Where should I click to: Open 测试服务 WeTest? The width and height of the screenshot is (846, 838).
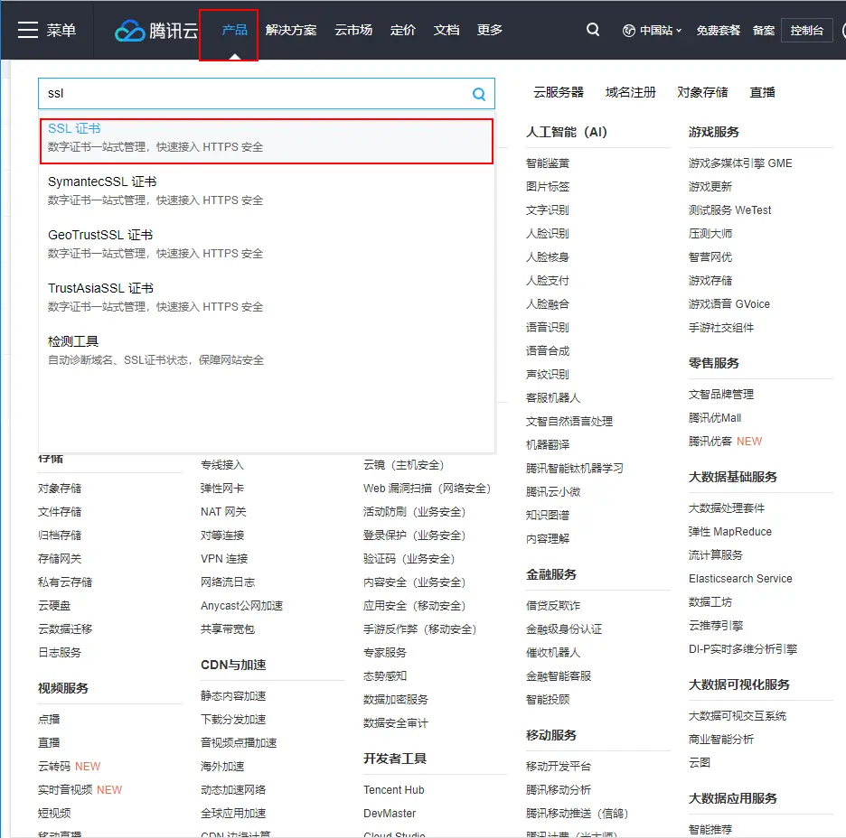click(x=729, y=210)
